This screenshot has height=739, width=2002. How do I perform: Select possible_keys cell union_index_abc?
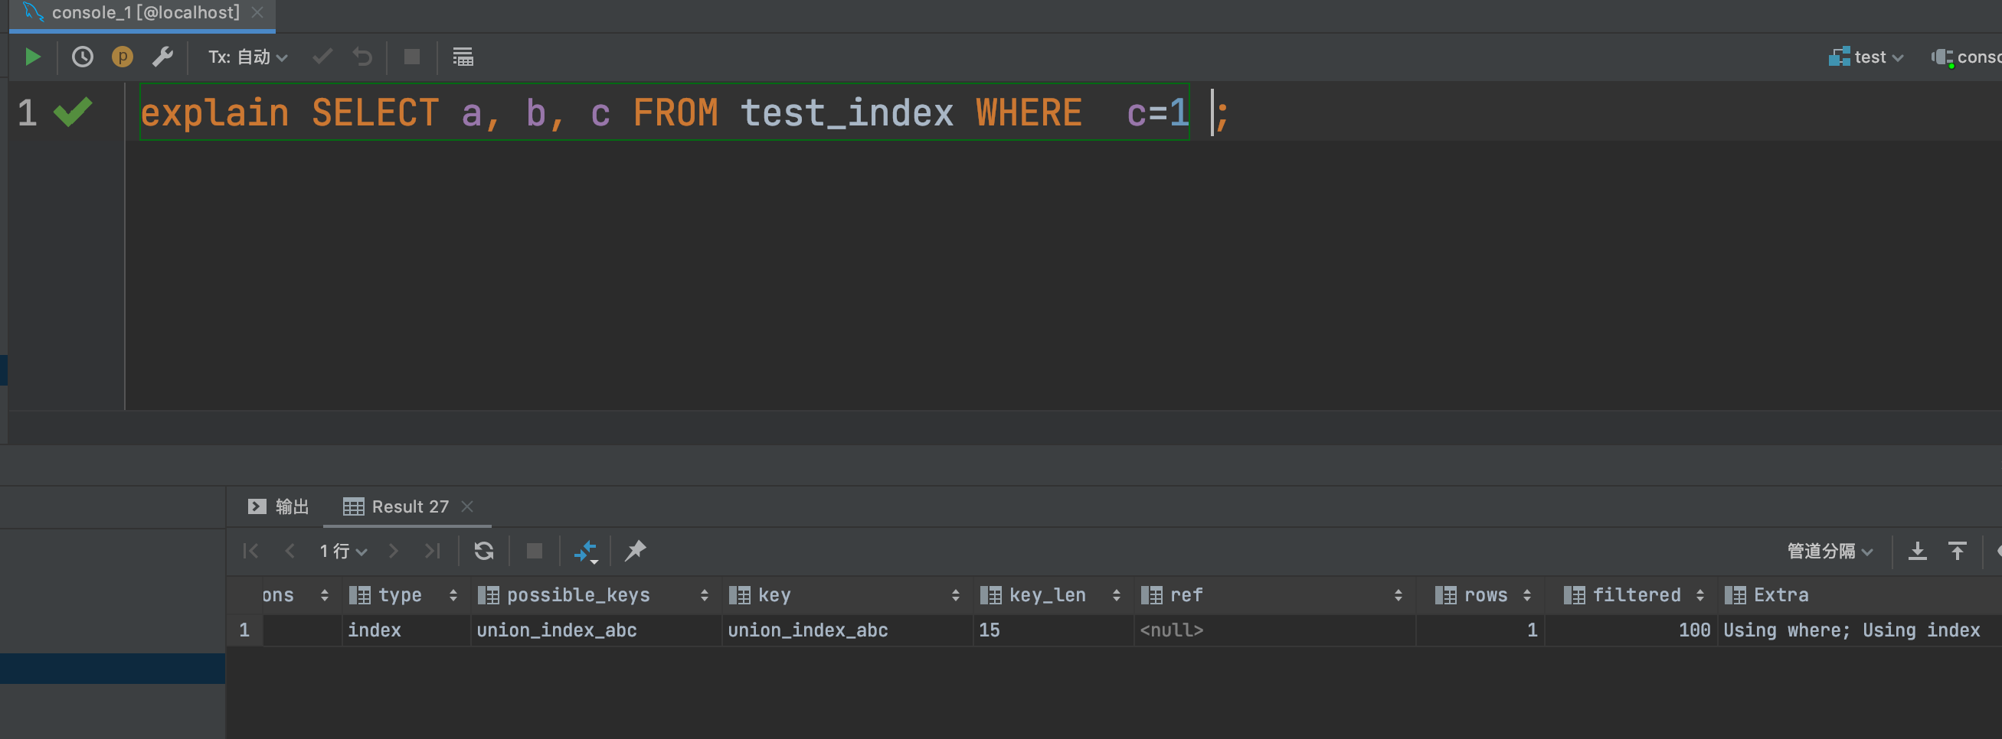pyautogui.click(x=595, y=630)
